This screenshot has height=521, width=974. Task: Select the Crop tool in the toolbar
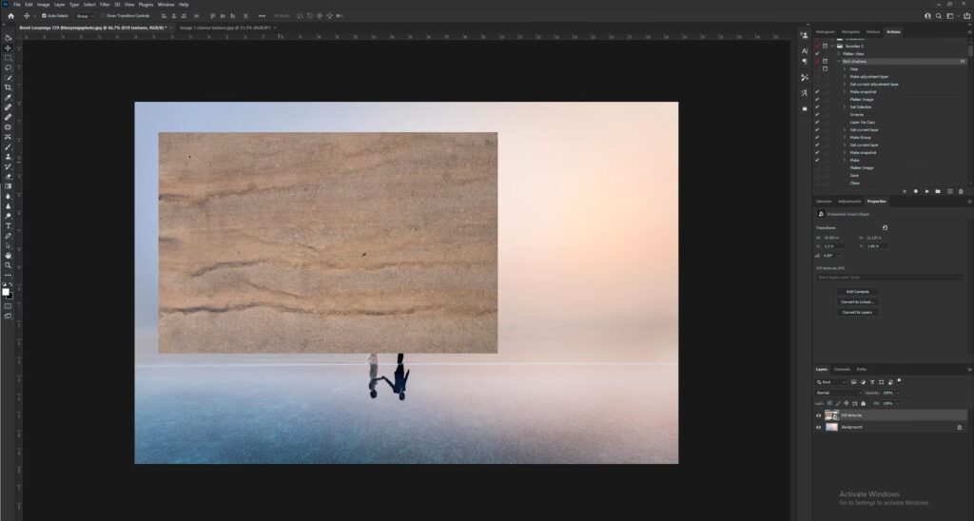[8, 87]
